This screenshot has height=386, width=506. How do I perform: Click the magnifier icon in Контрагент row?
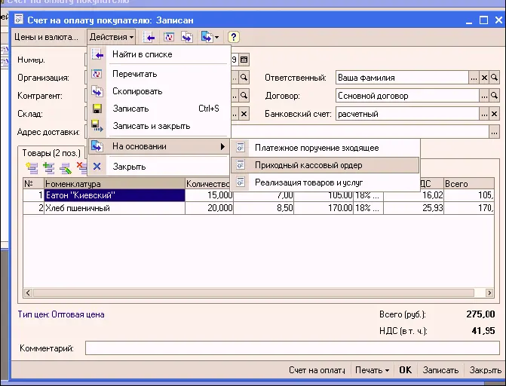244,96
